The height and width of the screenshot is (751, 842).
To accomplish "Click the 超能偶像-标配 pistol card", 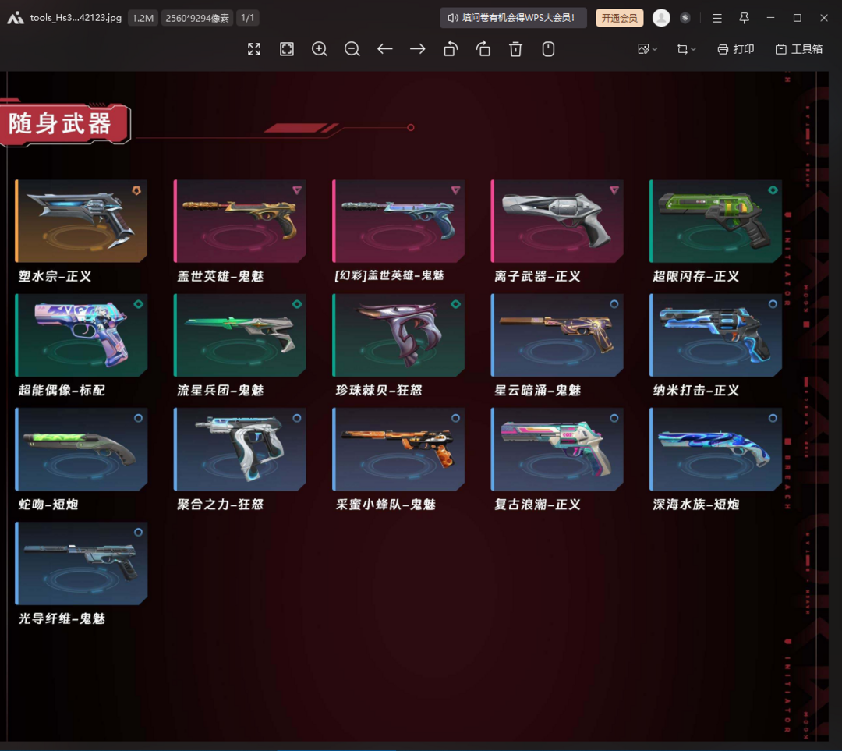I will 81,335.
